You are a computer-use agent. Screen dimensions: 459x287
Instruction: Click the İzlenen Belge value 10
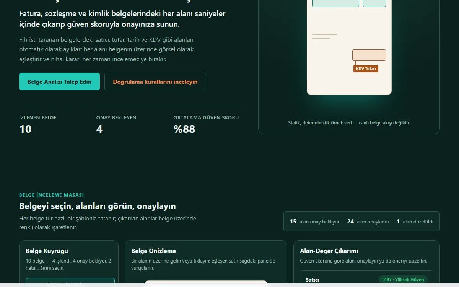pyautogui.click(x=25, y=129)
